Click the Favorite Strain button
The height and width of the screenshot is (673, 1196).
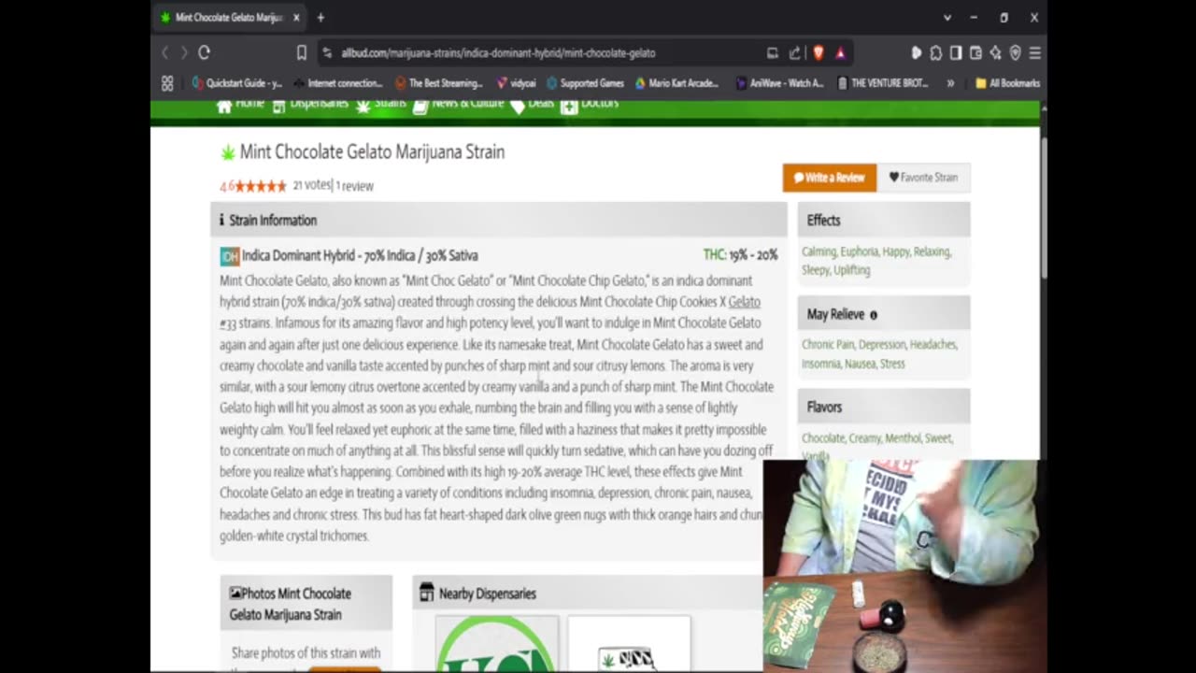point(923,178)
